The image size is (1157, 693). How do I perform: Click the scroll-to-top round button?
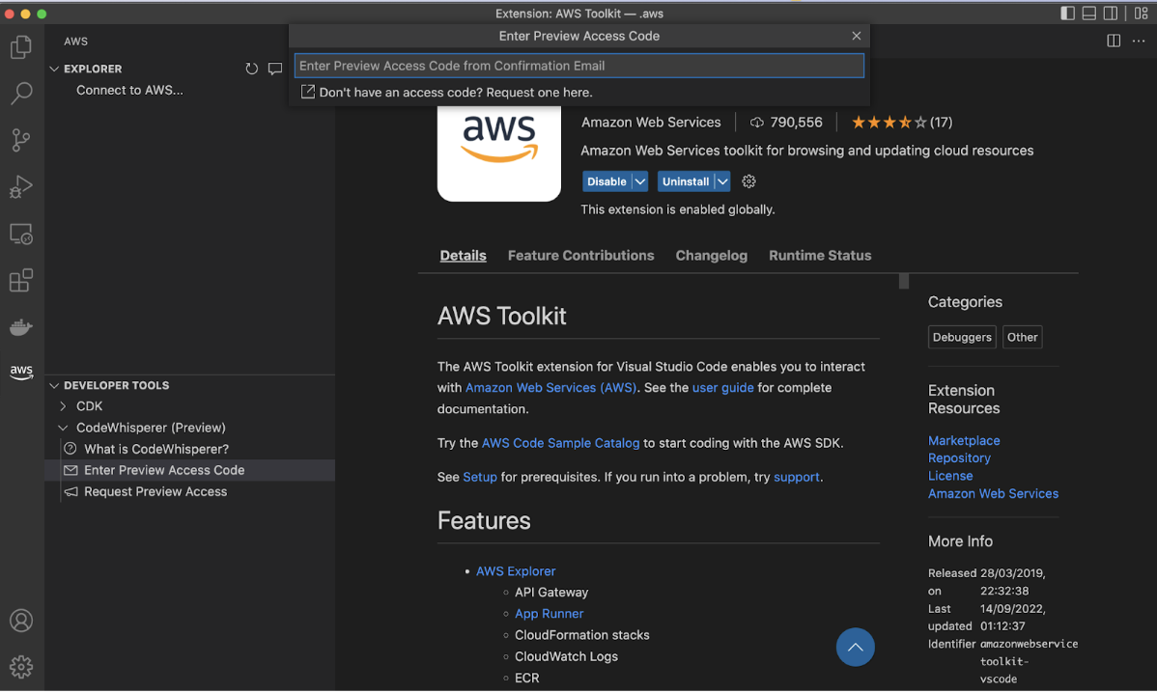(x=856, y=648)
